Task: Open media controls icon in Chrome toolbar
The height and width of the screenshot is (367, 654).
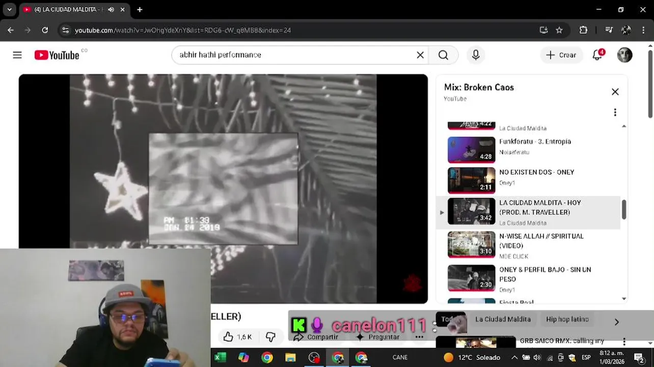Action: coord(609,30)
